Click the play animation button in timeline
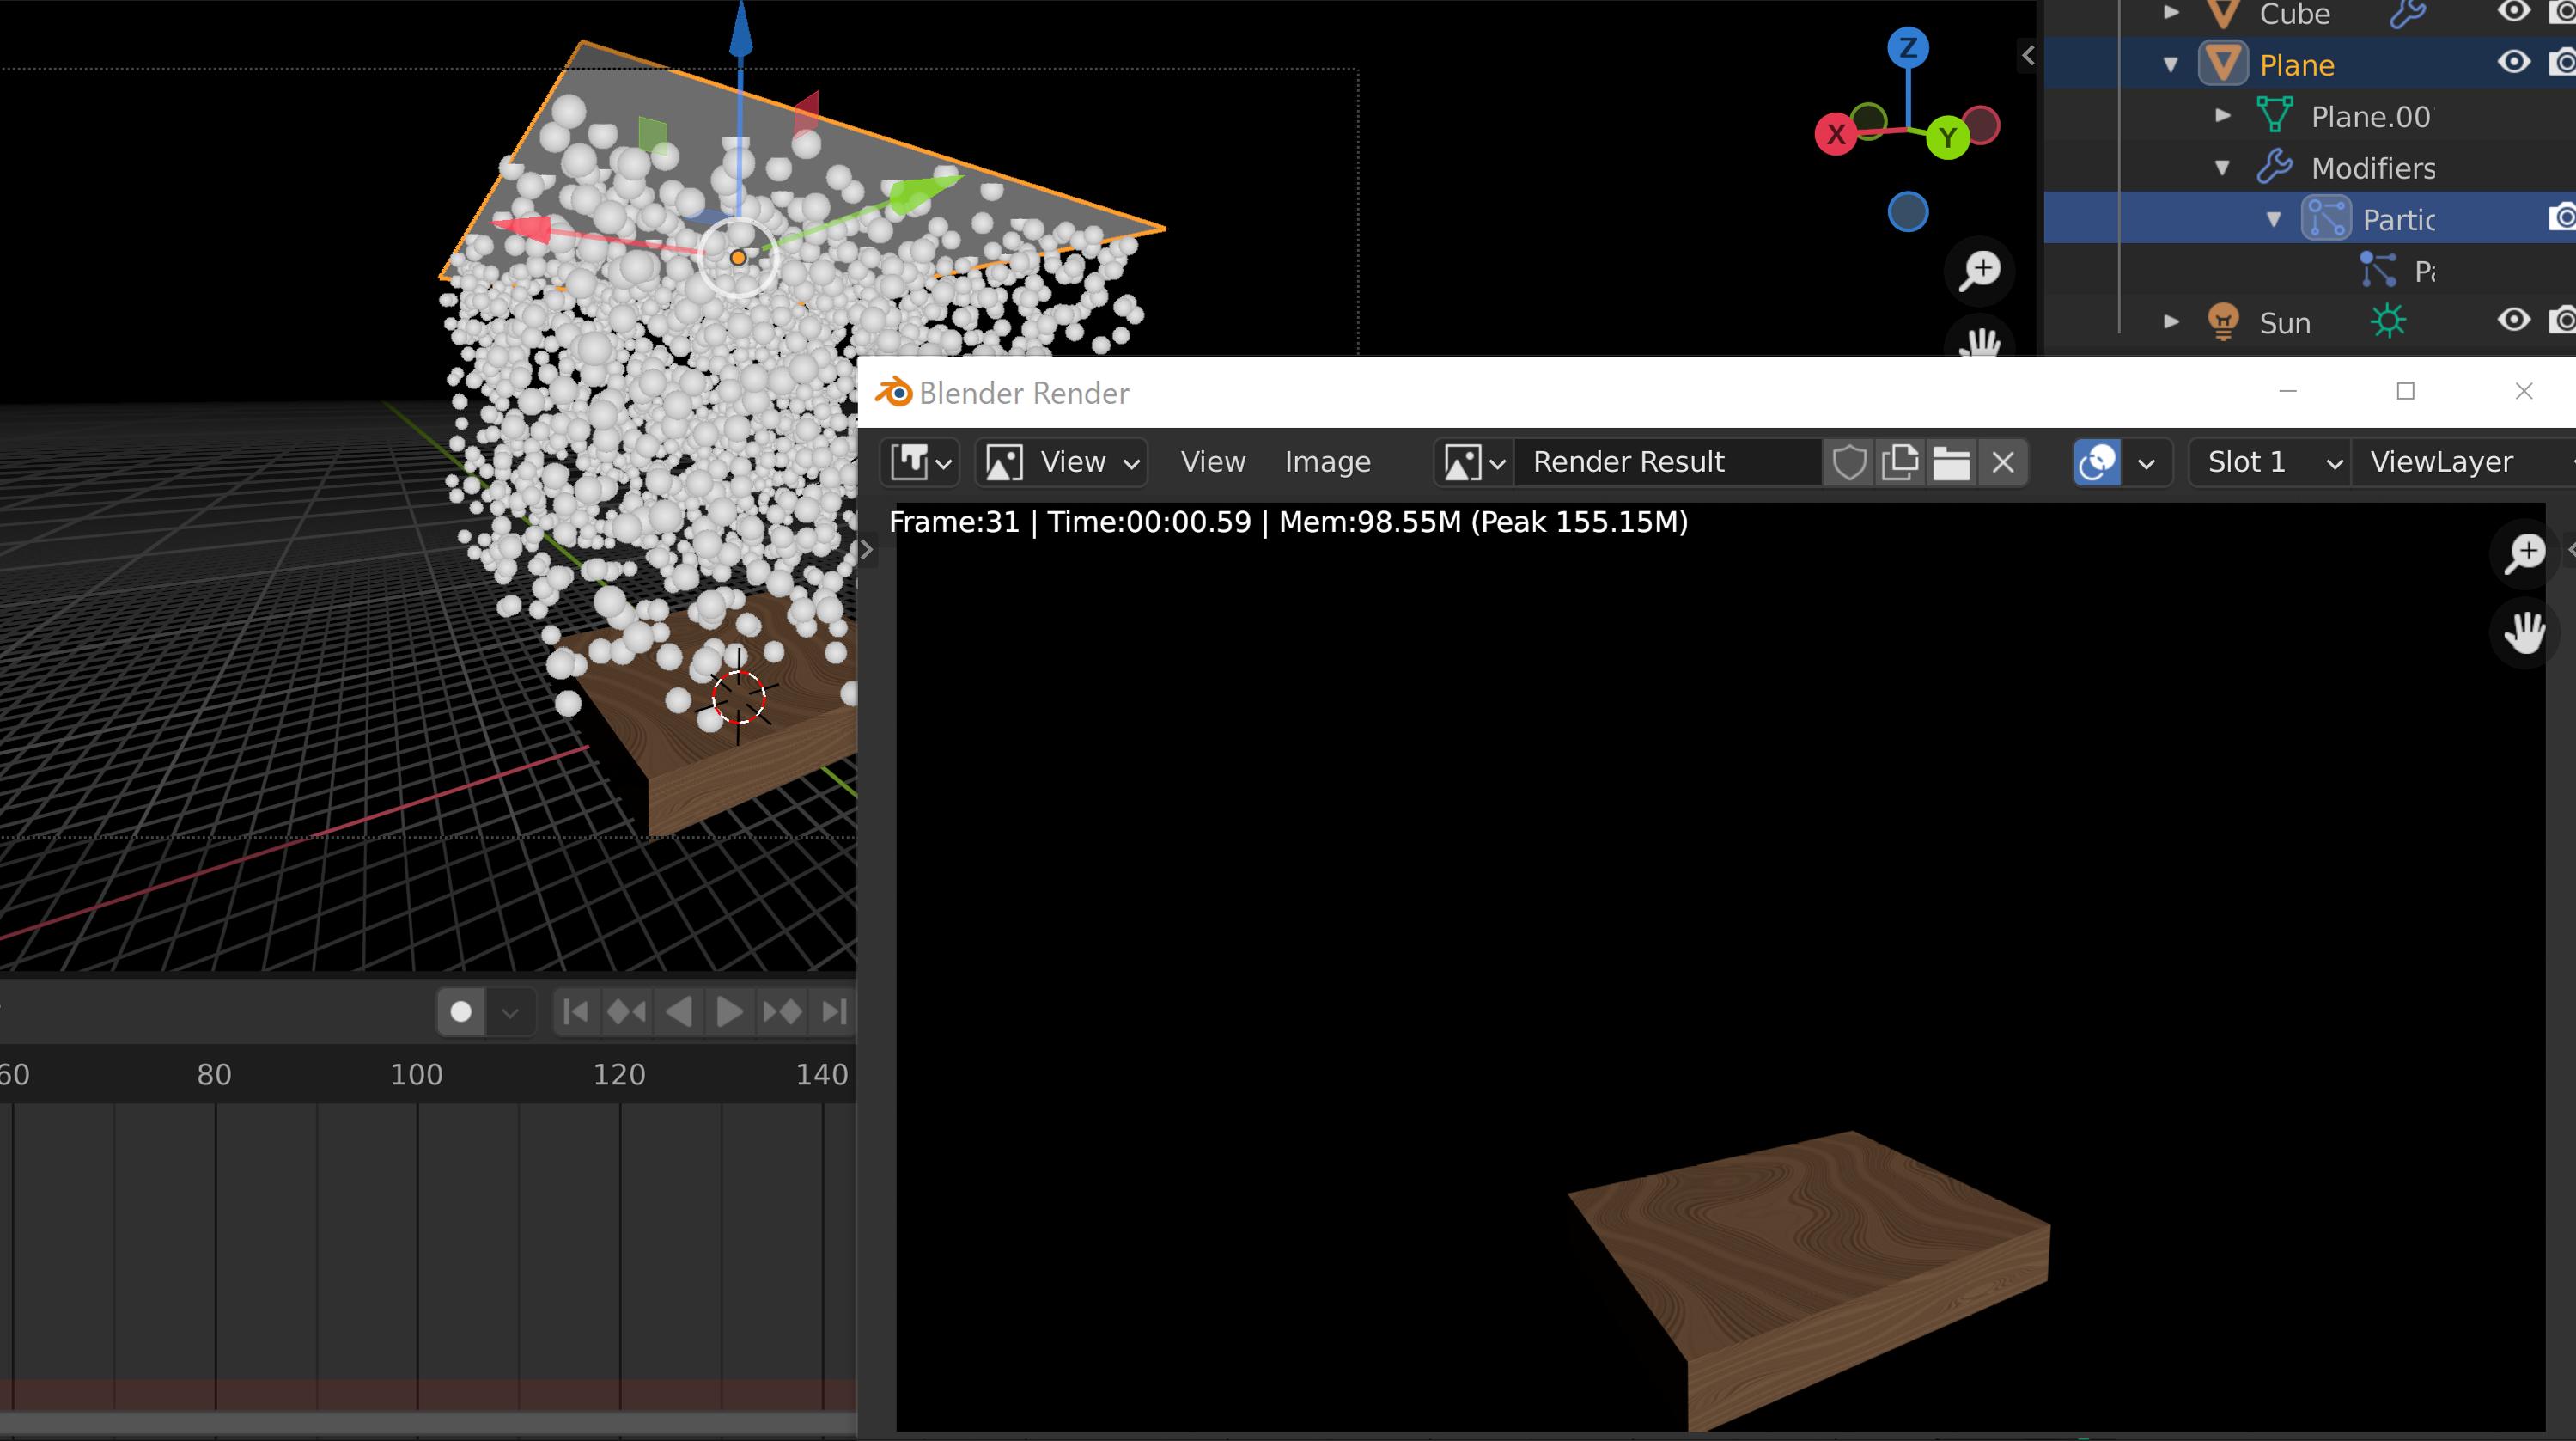 [x=729, y=1011]
